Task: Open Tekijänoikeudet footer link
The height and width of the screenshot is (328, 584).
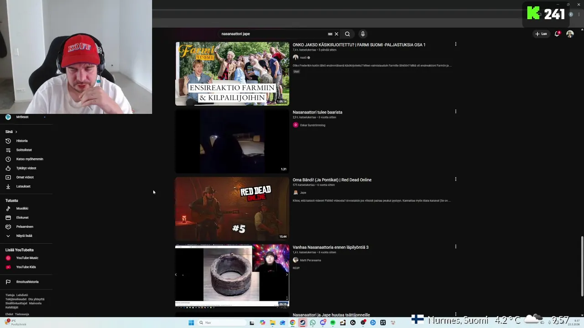Action: (x=16, y=299)
